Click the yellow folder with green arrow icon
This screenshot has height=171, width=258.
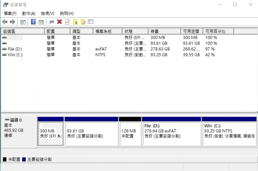(x=75, y=22)
